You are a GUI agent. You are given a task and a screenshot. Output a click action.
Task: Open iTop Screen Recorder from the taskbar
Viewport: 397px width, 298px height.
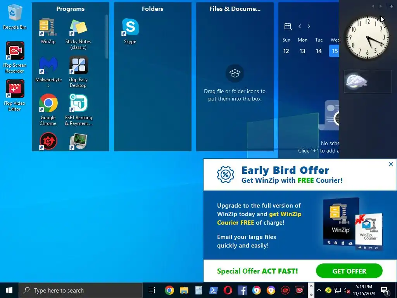(300, 290)
